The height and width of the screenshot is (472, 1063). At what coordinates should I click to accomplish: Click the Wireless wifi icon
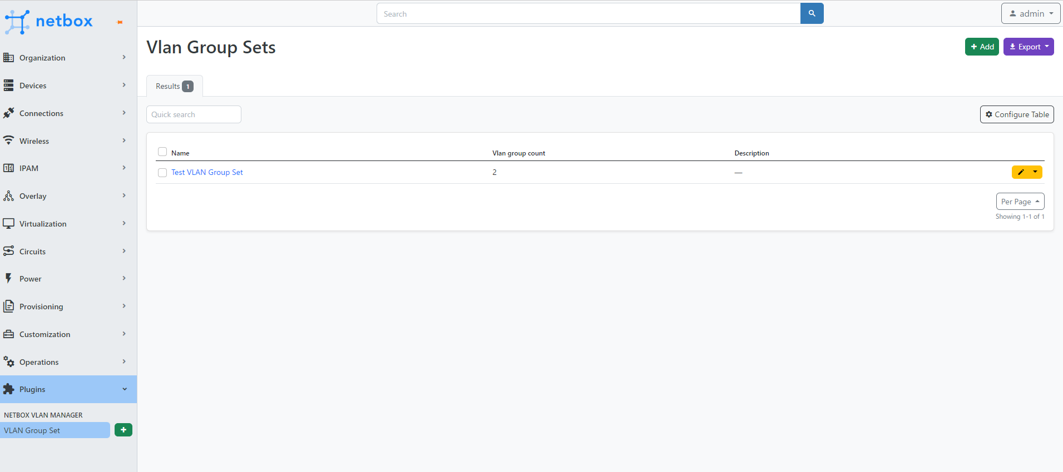point(9,140)
